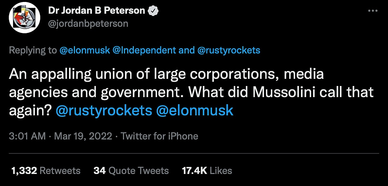Open the 3:01 AM timestamp
The height and width of the screenshot is (186, 388).
27,136
